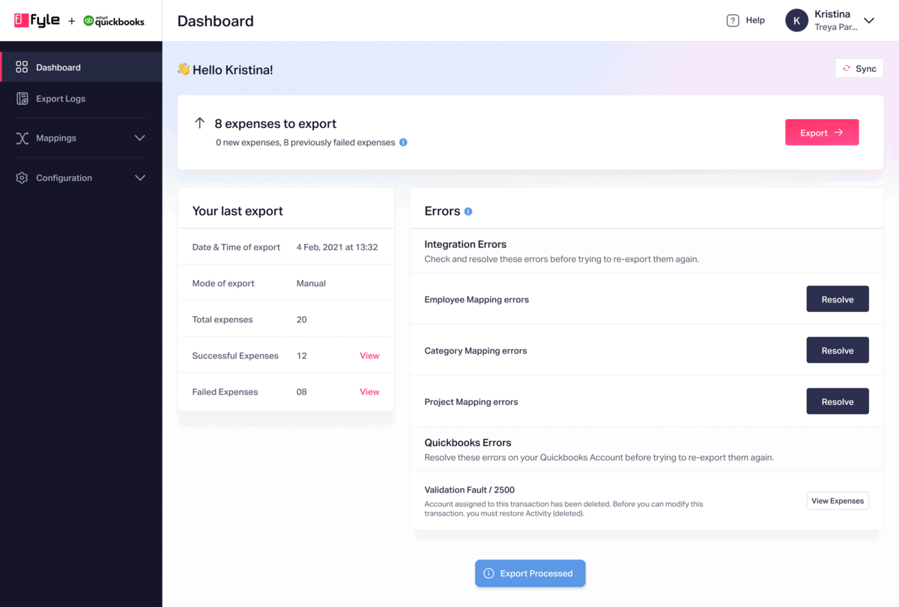
Task: Click the Sync refresh icon
Action: (x=847, y=67)
